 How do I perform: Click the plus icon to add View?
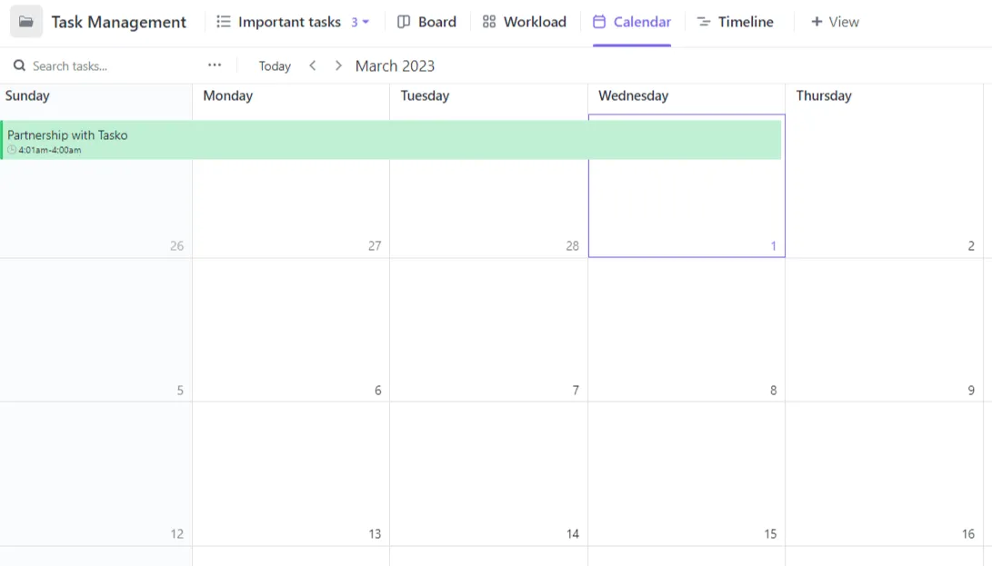pyautogui.click(x=817, y=22)
